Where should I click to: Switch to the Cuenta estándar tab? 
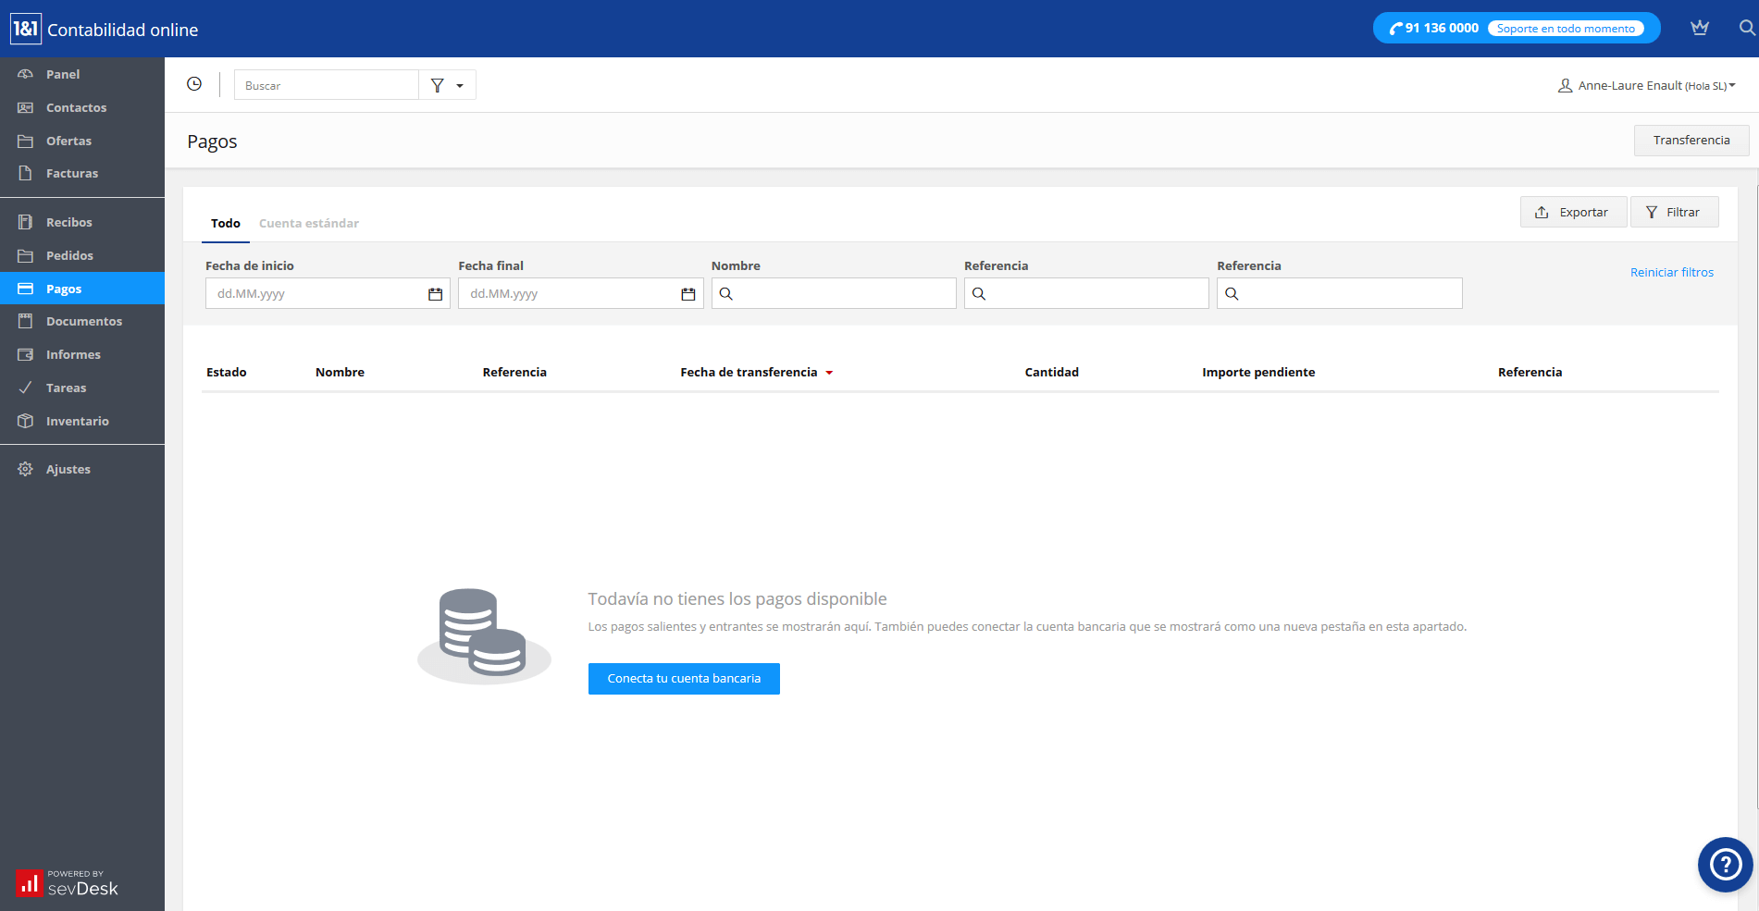point(308,224)
